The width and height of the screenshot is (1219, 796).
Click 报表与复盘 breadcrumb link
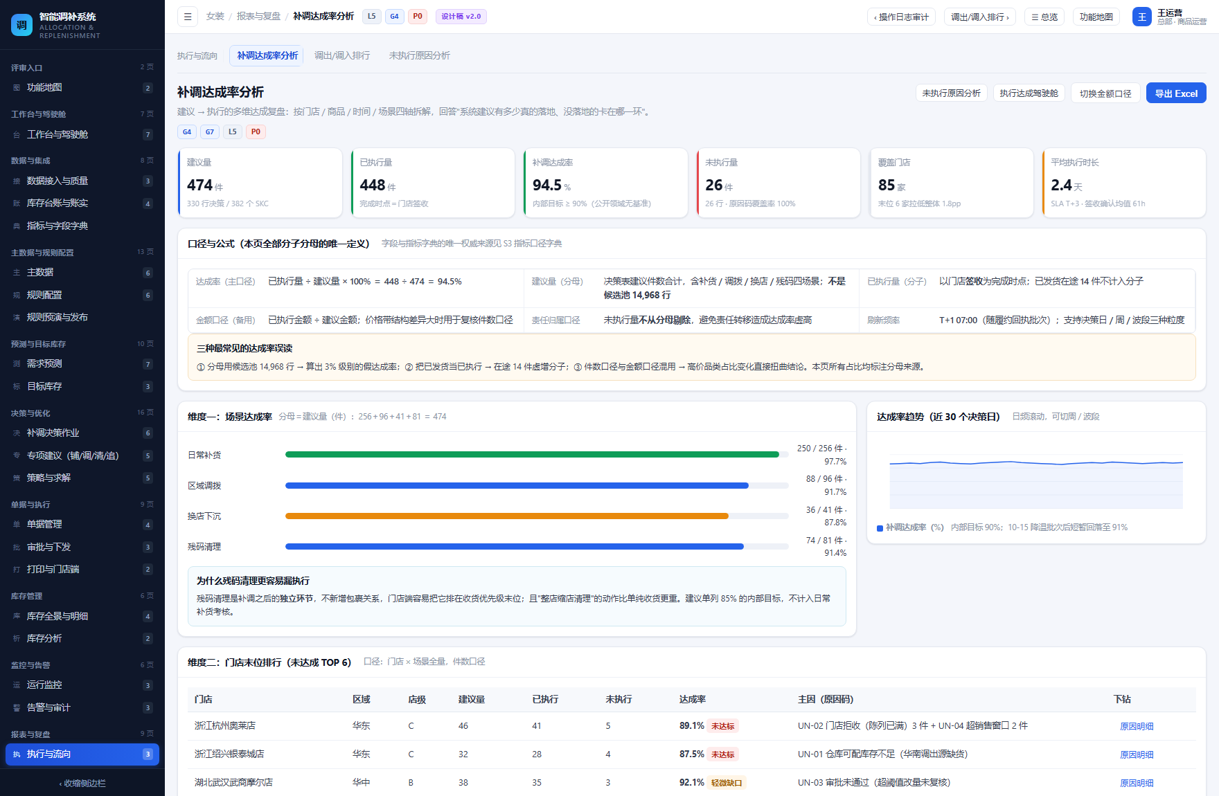pyautogui.click(x=258, y=17)
